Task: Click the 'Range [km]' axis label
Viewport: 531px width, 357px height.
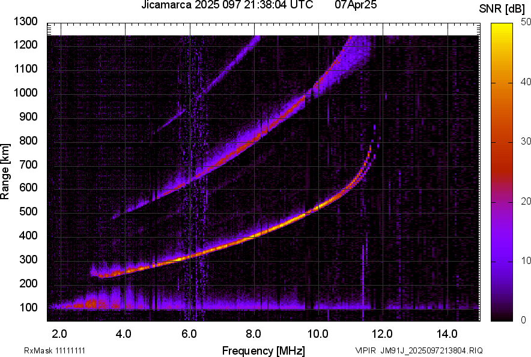Action: [5, 172]
